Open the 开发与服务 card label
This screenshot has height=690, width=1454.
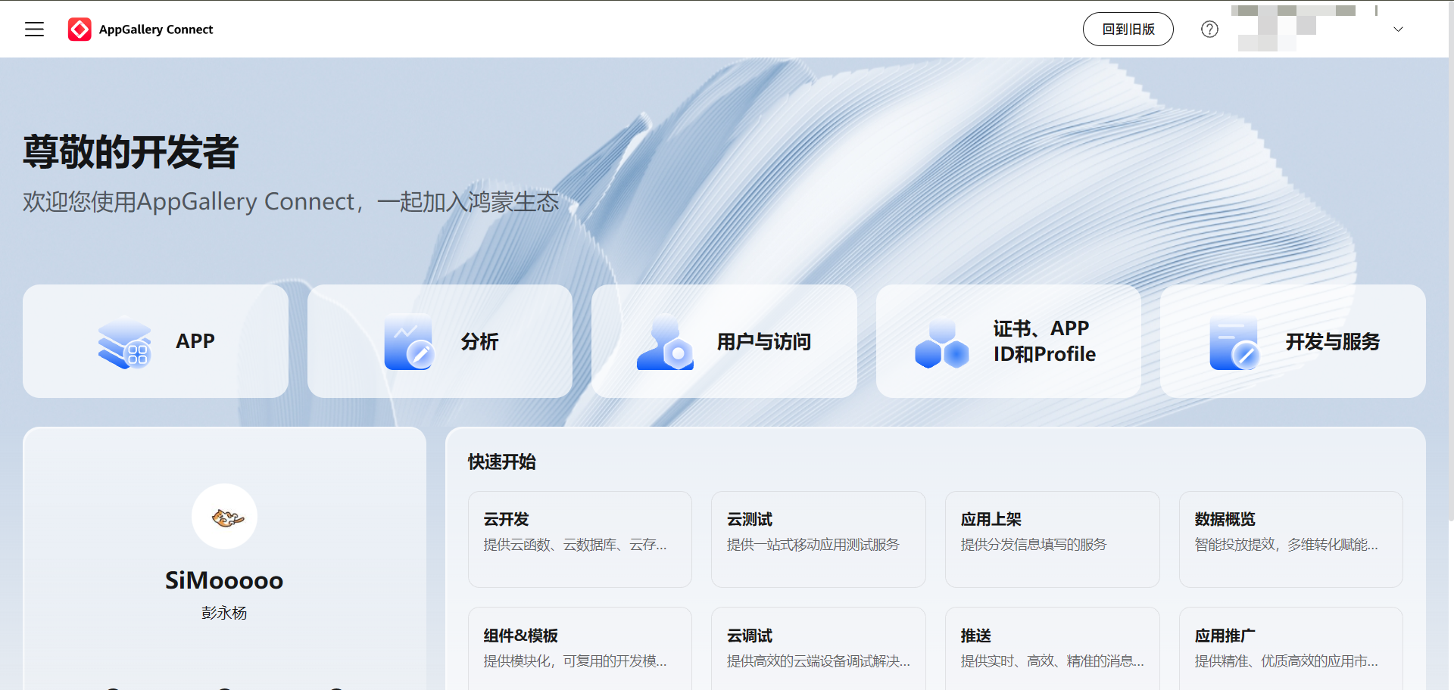1332,342
